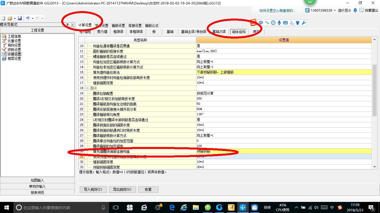Open the 砌体结构 component tab

(x=239, y=32)
